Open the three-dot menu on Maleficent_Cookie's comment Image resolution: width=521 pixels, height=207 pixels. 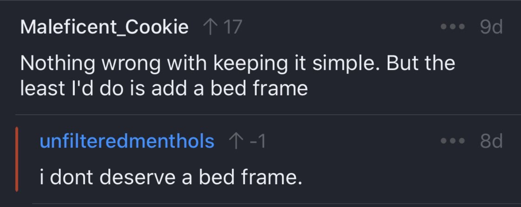[453, 27]
